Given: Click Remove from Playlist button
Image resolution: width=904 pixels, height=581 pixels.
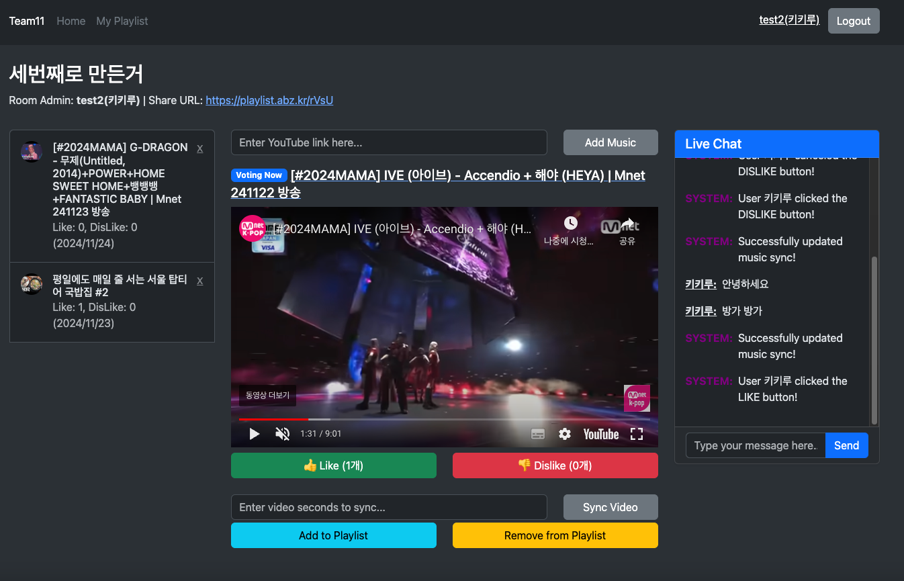Looking at the screenshot, I should click(555, 535).
